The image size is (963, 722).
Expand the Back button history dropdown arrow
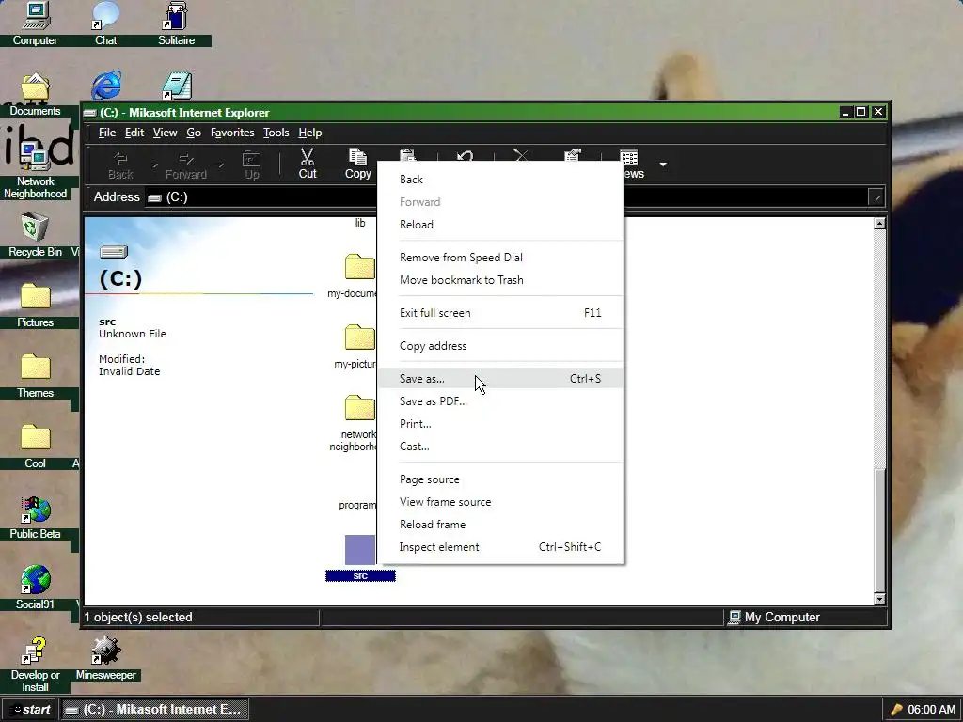(155, 165)
